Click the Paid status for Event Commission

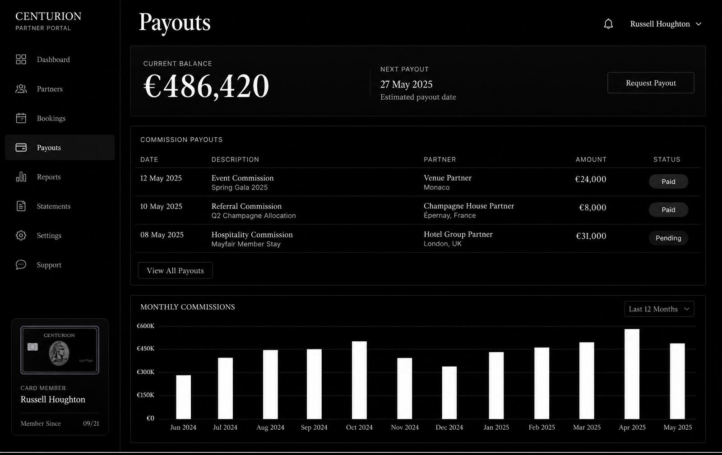click(x=668, y=181)
